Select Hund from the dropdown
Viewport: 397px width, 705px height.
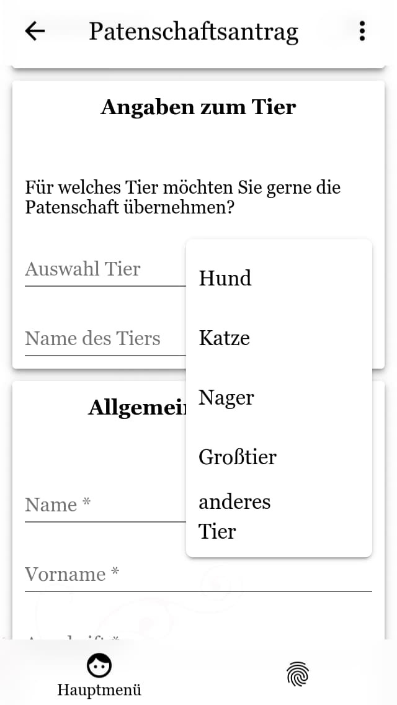(x=279, y=278)
